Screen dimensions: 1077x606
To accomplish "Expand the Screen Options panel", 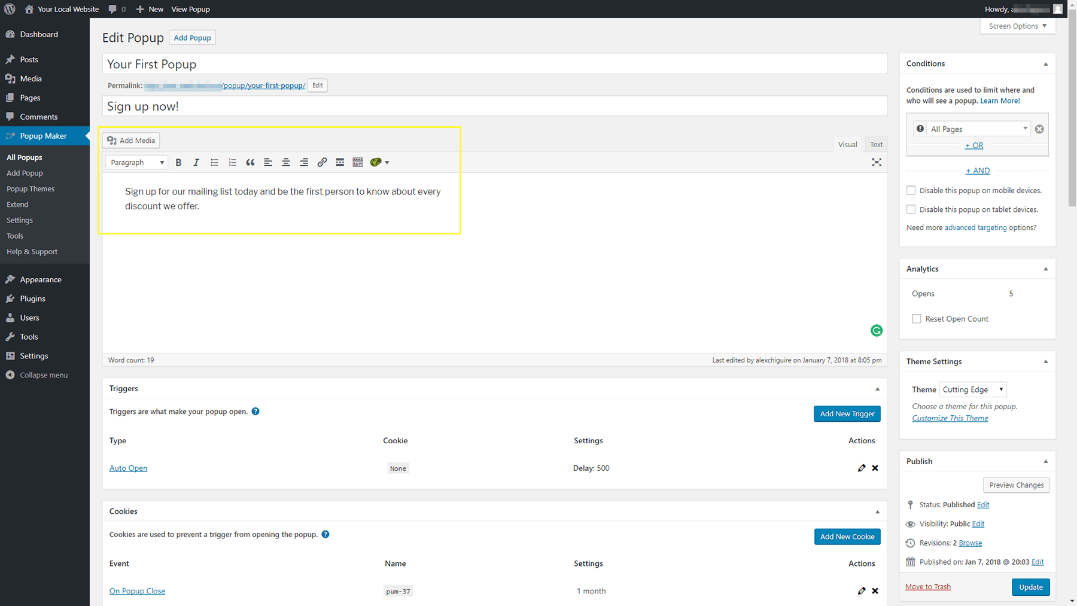I will click(x=1017, y=26).
